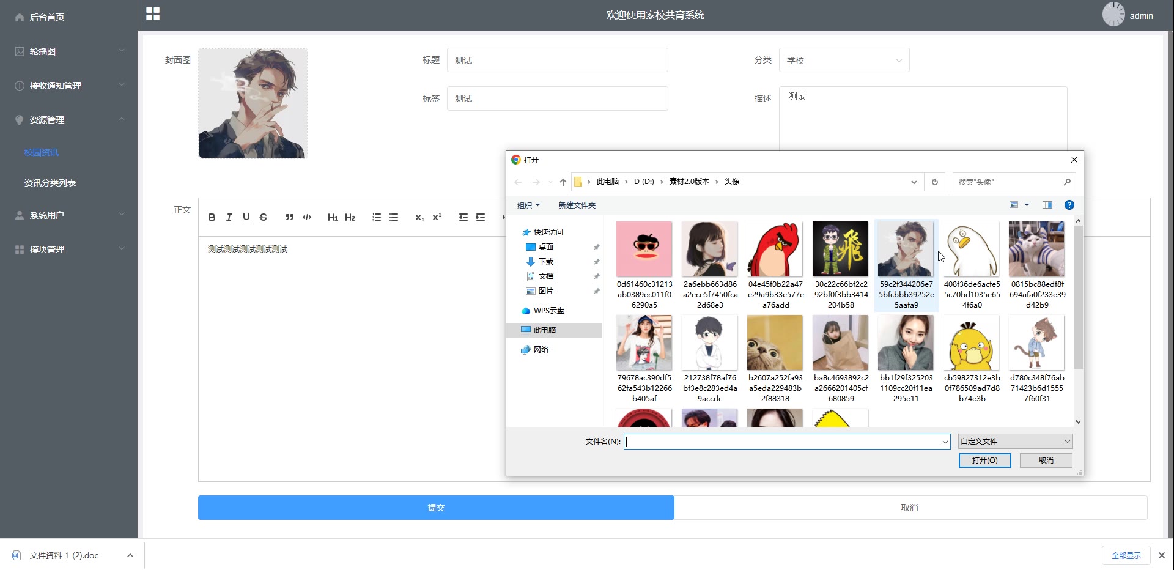Create an ordered numbered list

[377, 217]
